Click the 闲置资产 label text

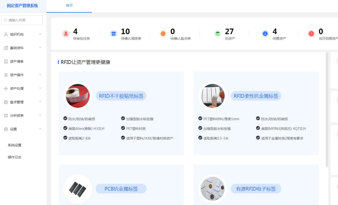[x=279, y=39]
